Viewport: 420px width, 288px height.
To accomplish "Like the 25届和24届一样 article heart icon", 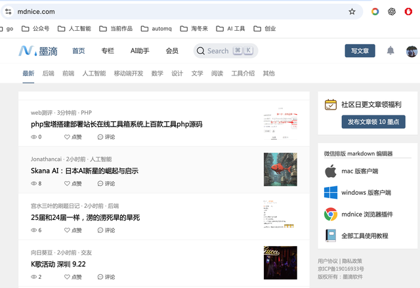I will [x=67, y=230].
